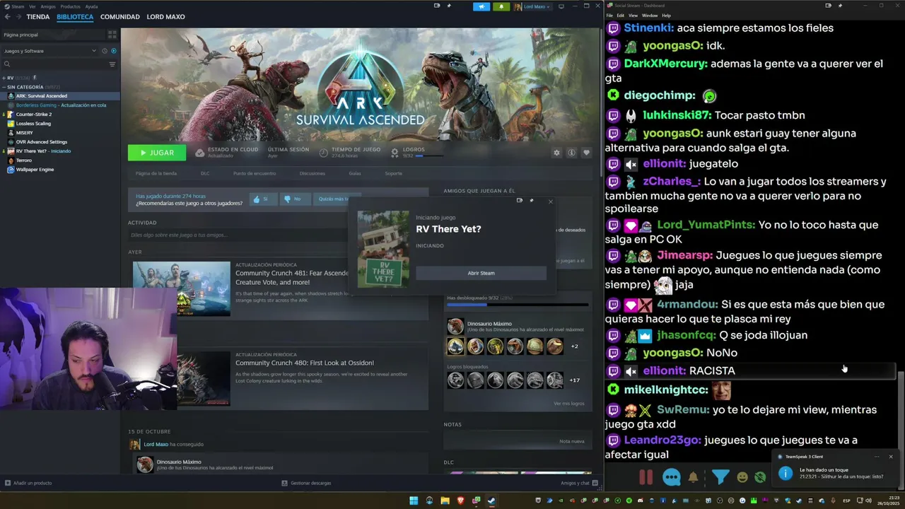Click the green JUGAR button
The width and height of the screenshot is (905, 509).
pyautogui.click(x=157, y=153)
